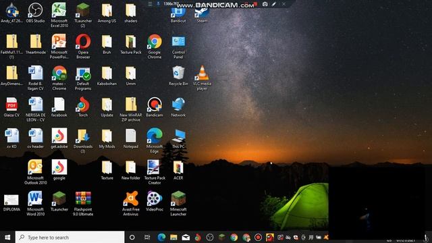Select the Texture Pack folder
The height and width of the screenshot is (243, 432).
pos(130,44)
